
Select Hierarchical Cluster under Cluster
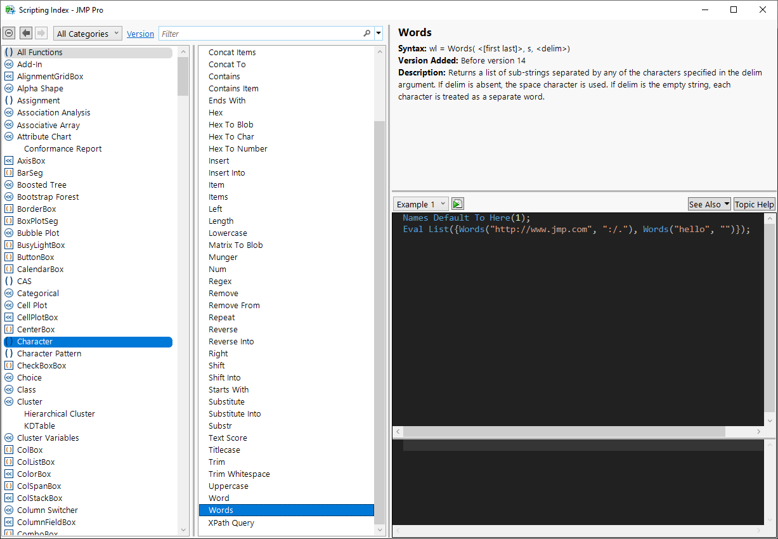[60, 414]
